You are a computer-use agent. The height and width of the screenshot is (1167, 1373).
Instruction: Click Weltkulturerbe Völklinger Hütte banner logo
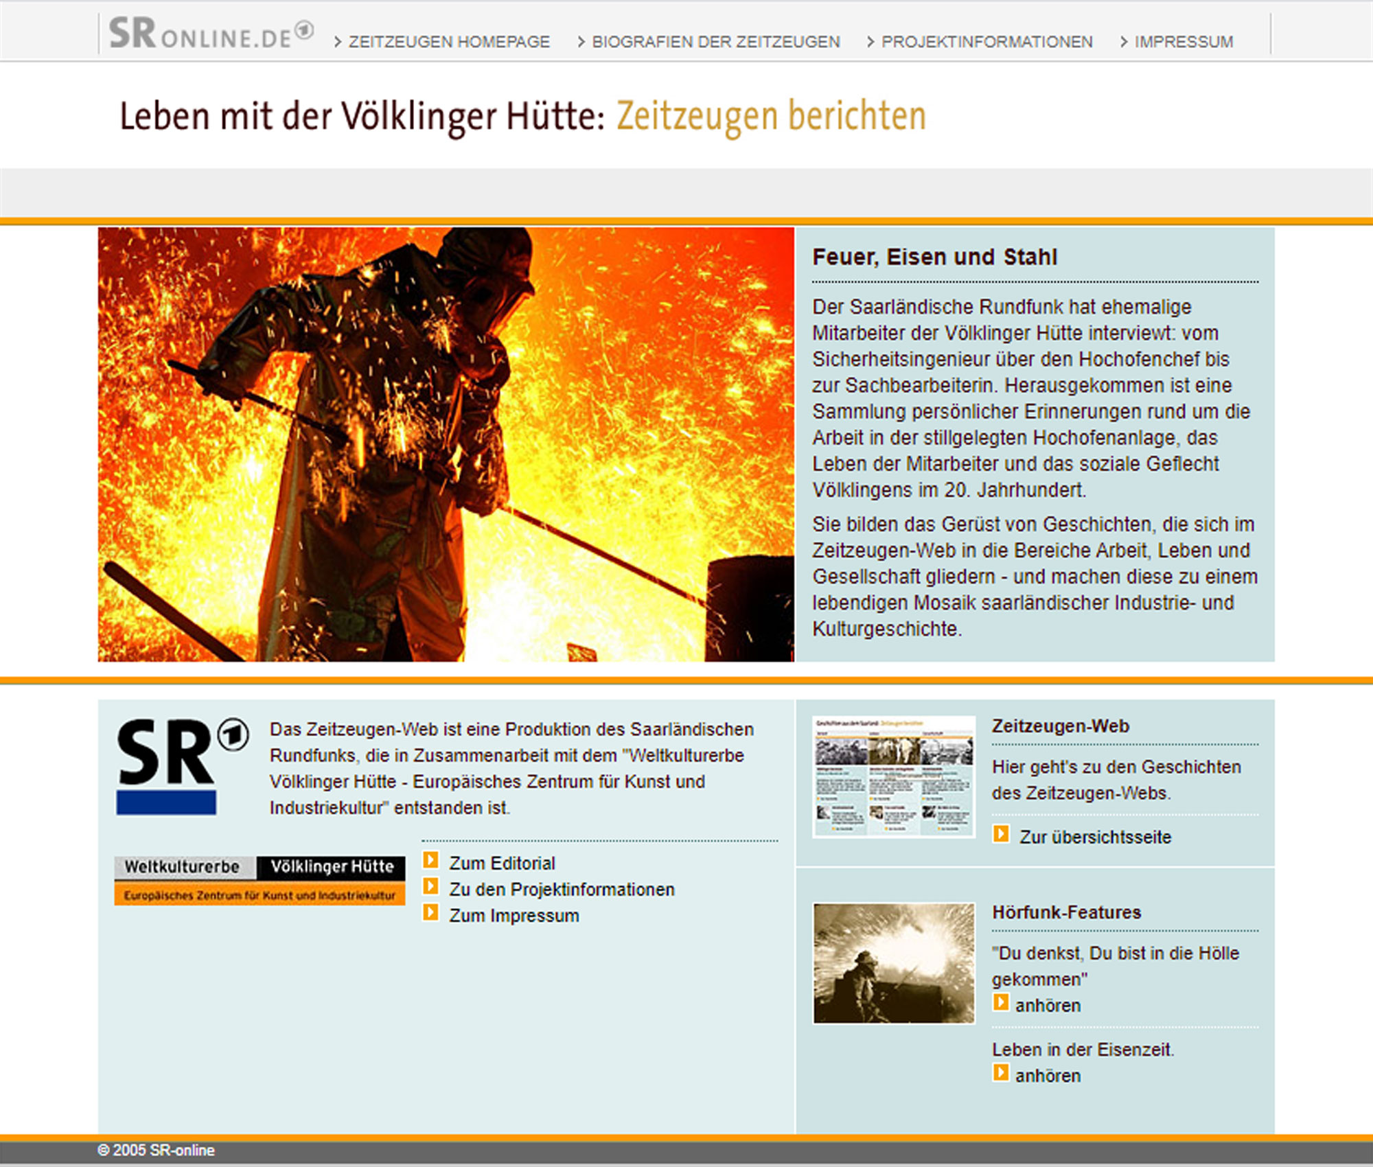pos(259,881)
